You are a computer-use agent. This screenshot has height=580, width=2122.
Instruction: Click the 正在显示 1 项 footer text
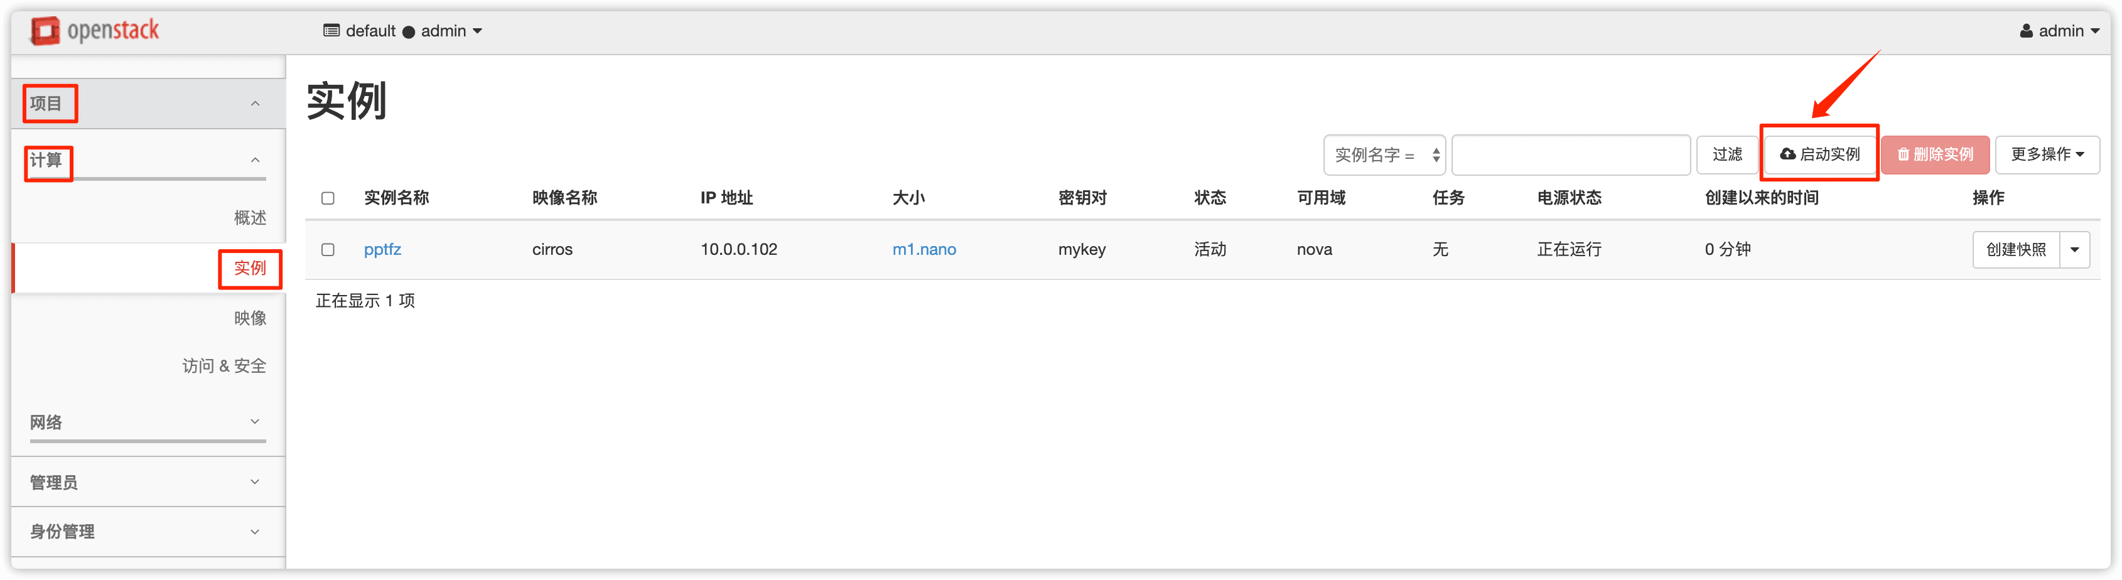pos(365,301)
